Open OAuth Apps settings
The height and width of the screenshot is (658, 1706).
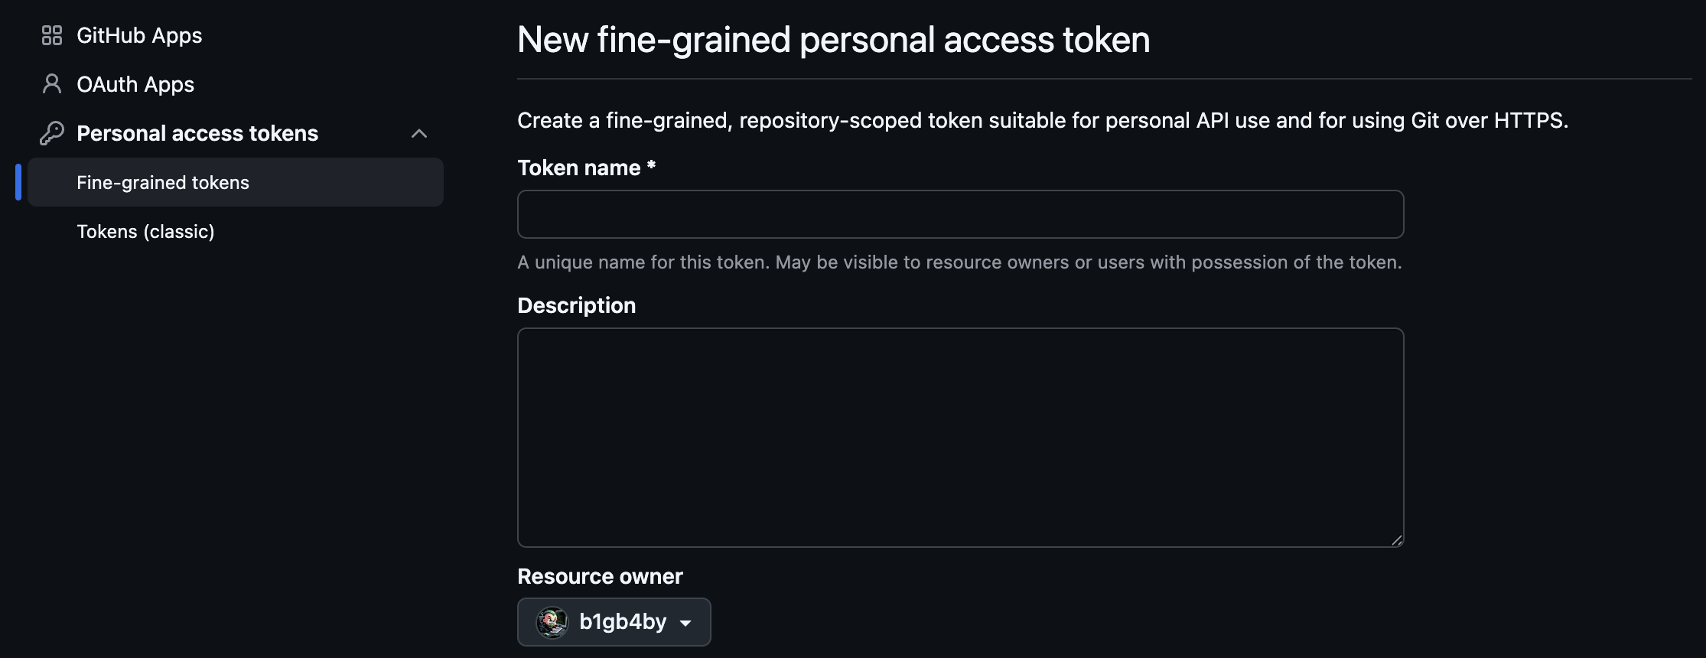pyautogui.click(x=135, y=84)
